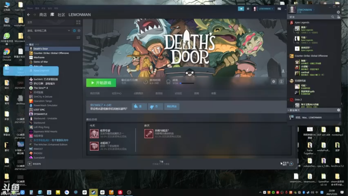Open the 商店页面 store page link
348x196 pixels.
pos(95,93)
